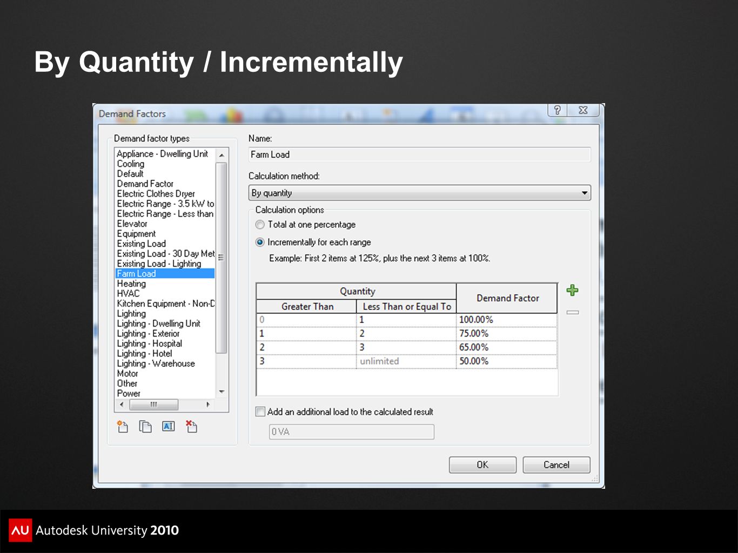Click the Less Than or Equal To header
Image resolution: width=738 pixels, height=553 pixels.
406,306
